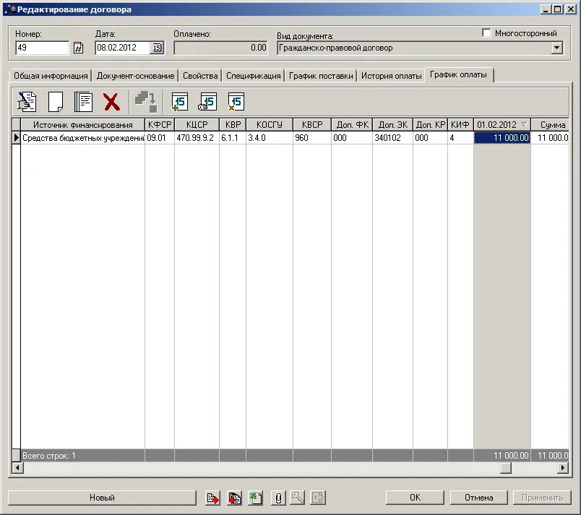Toggle the Многосторонний checkbox
The image size is (581, 515).
(x=486, y=33)
